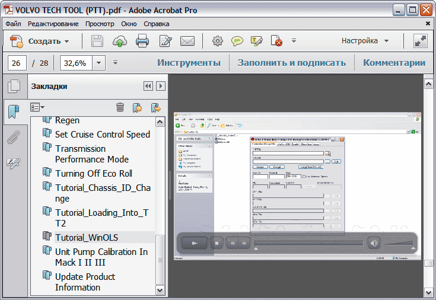This screenshot has width=436, height=300.
Task: Open the page thumbnails panel
Action: [13, 87]
